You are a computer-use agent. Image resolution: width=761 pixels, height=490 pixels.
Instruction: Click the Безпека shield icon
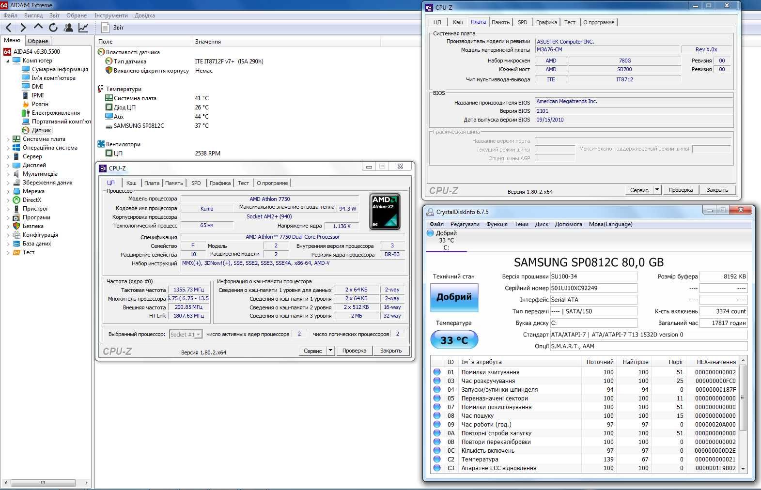click(x=16, y=226)
